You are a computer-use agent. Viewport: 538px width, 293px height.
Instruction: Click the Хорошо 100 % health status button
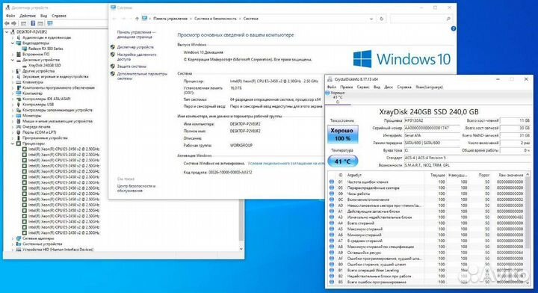click(x=342, y=134)
